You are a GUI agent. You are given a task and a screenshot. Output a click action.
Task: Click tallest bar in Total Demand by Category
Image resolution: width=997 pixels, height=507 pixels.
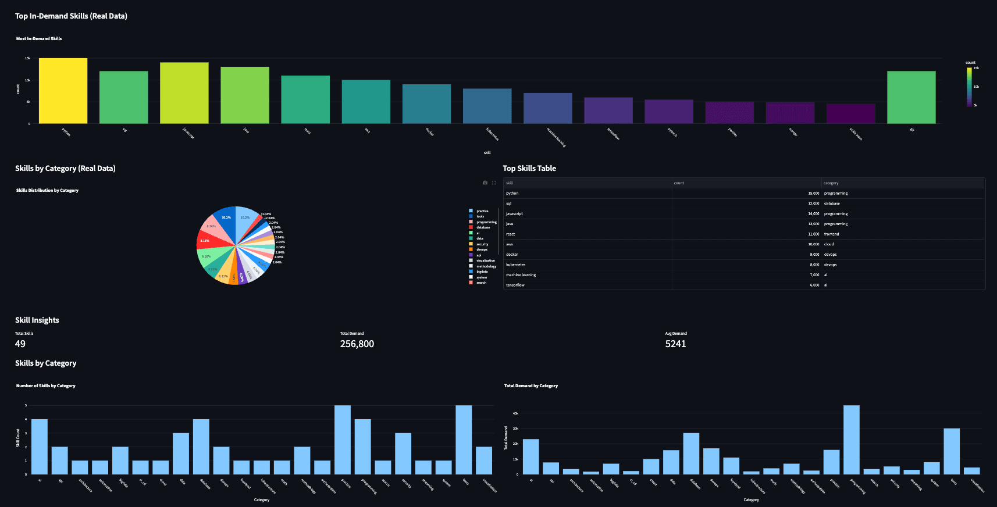851,440
